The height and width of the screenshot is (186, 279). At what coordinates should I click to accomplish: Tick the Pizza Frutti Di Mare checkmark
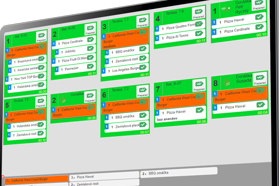90,57
